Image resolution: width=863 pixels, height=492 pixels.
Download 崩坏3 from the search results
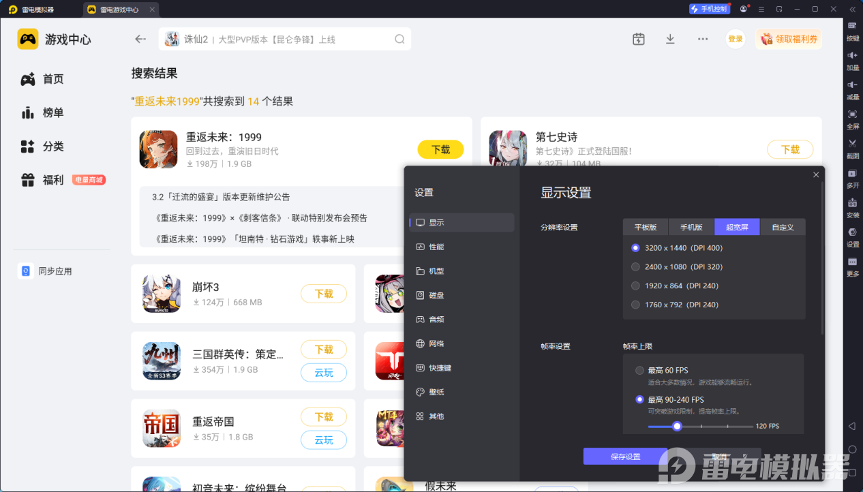tap(324, 294)
